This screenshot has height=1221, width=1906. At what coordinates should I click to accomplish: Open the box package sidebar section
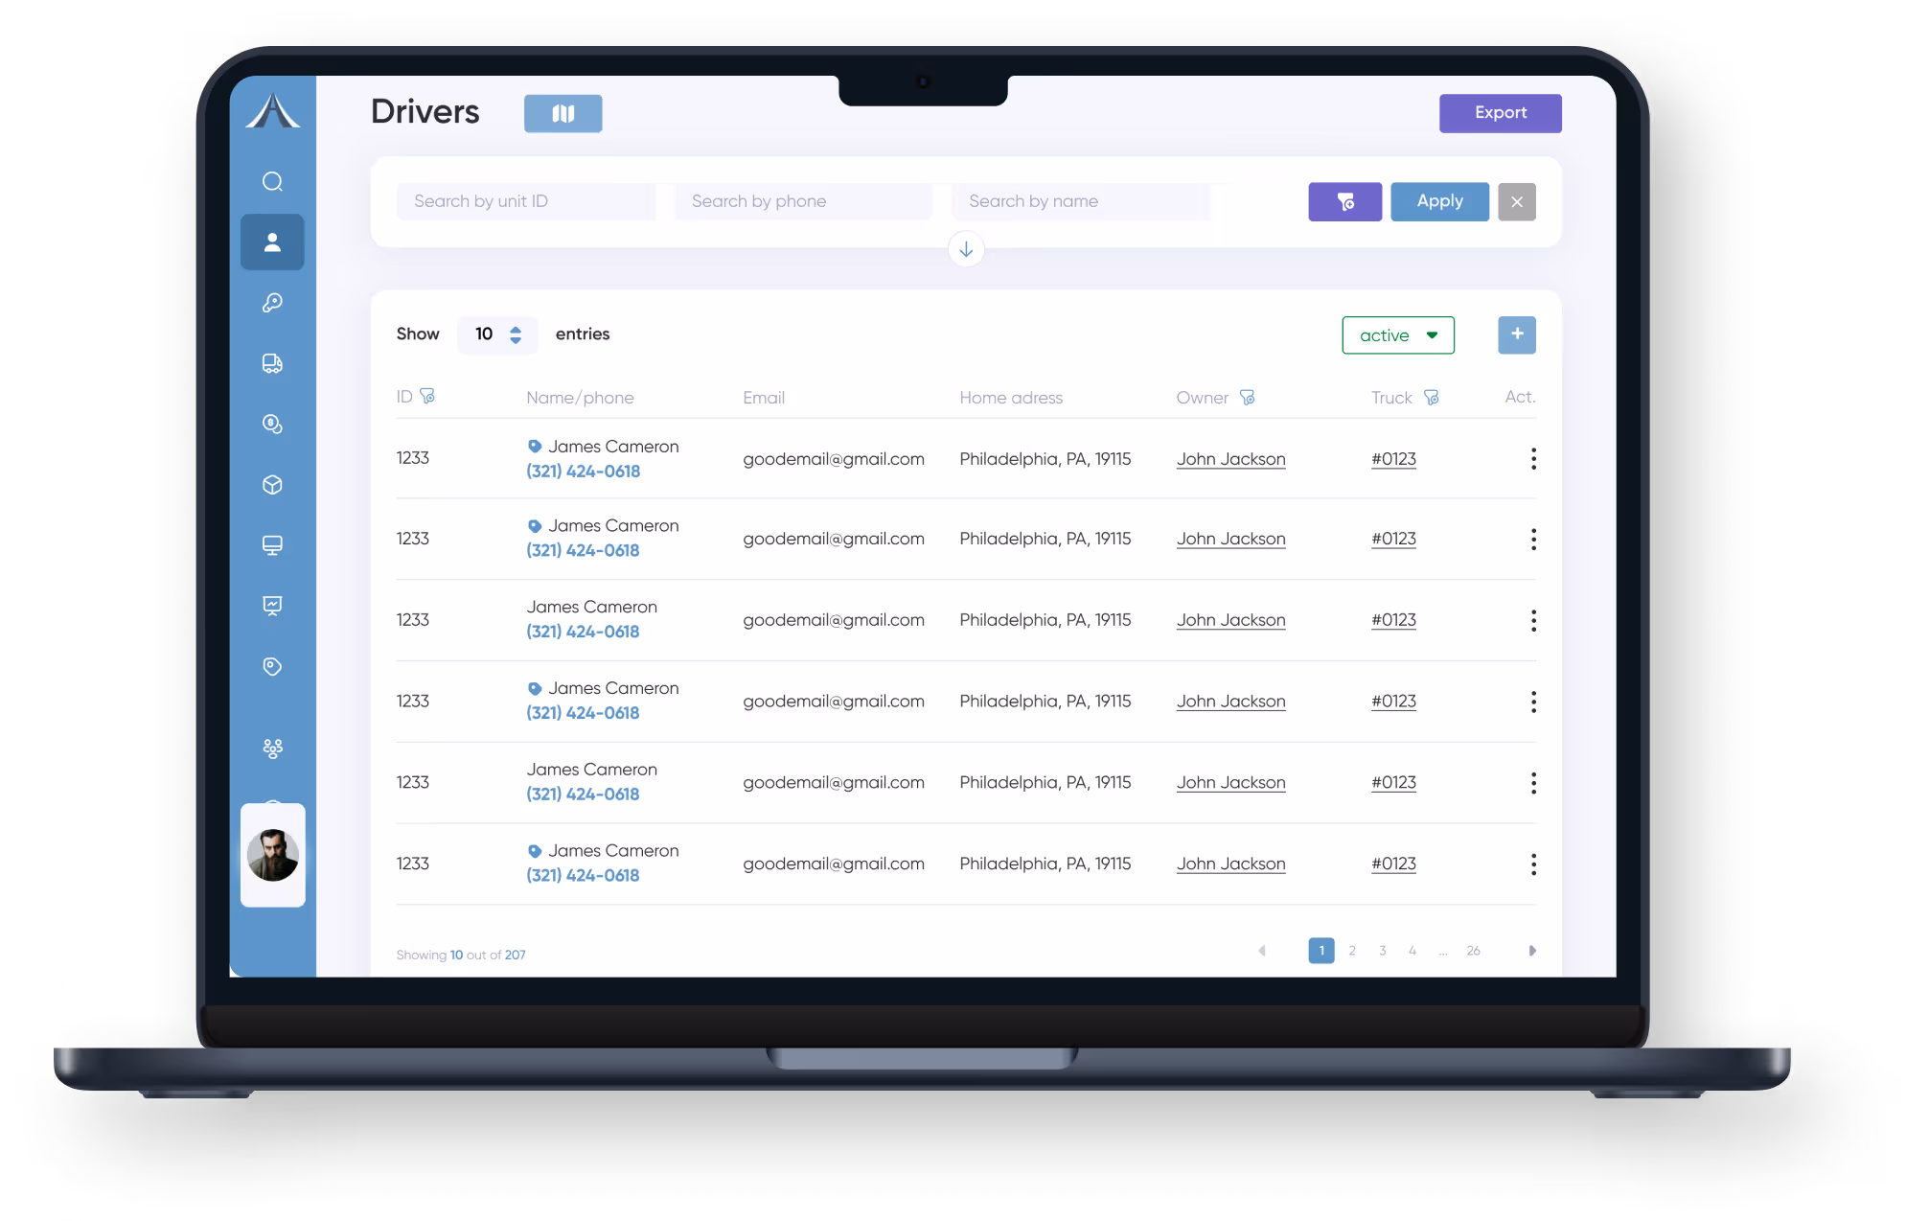click(x=272, y=485)
